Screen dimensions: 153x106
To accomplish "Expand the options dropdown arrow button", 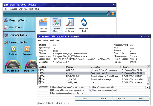I will [x=147, y=88].
